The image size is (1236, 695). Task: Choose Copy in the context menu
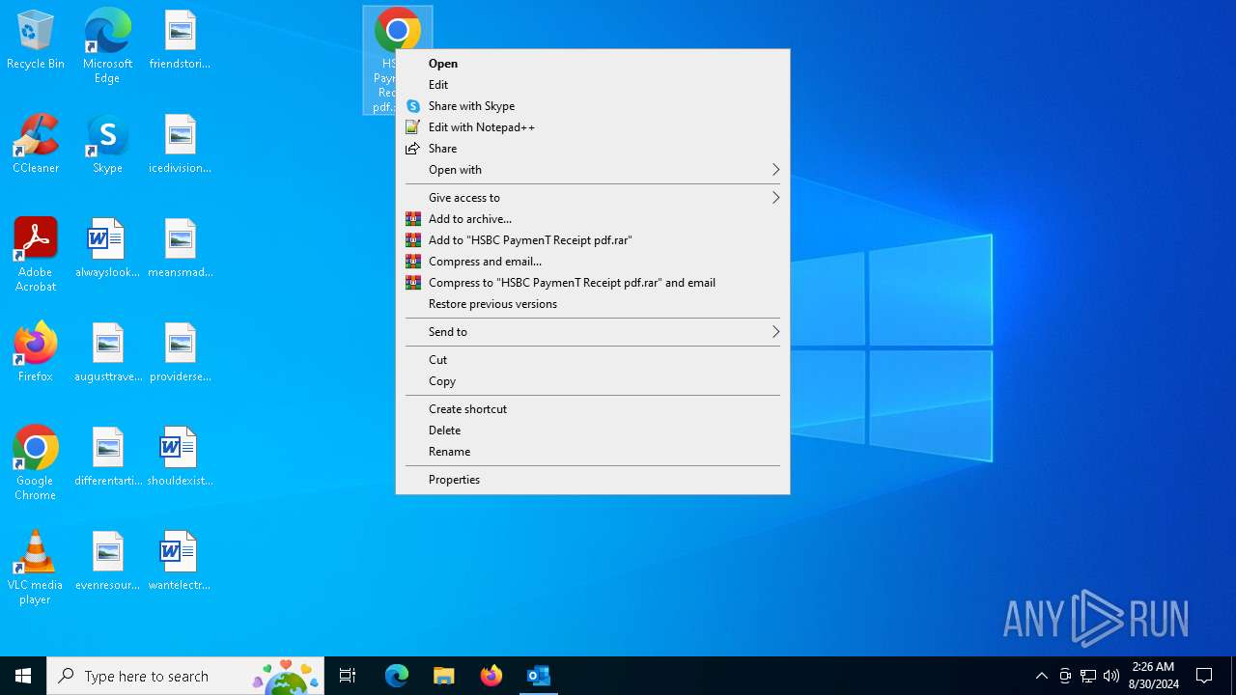tap(593, 381)
